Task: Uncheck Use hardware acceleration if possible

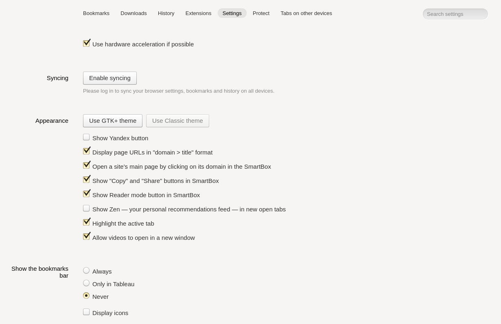Action: pyautogui.click(x=86, y=43)
